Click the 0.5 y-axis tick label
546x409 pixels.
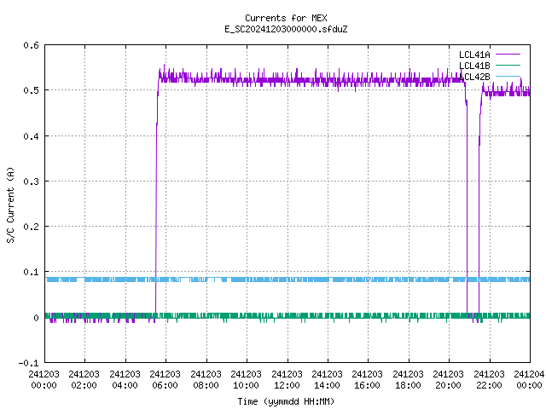[31, 90]
